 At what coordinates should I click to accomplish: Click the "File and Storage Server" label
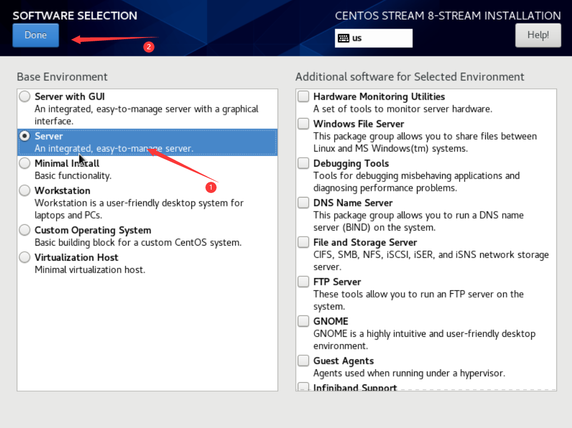tap(365, 242)
